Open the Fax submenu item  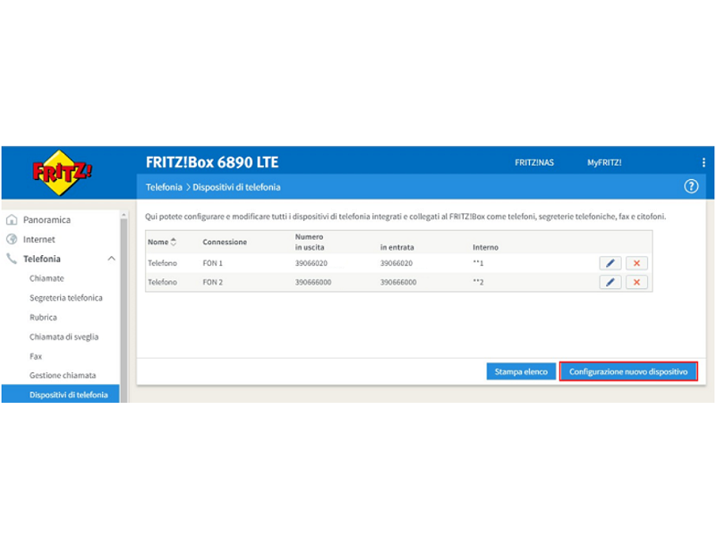coord(36,356)
